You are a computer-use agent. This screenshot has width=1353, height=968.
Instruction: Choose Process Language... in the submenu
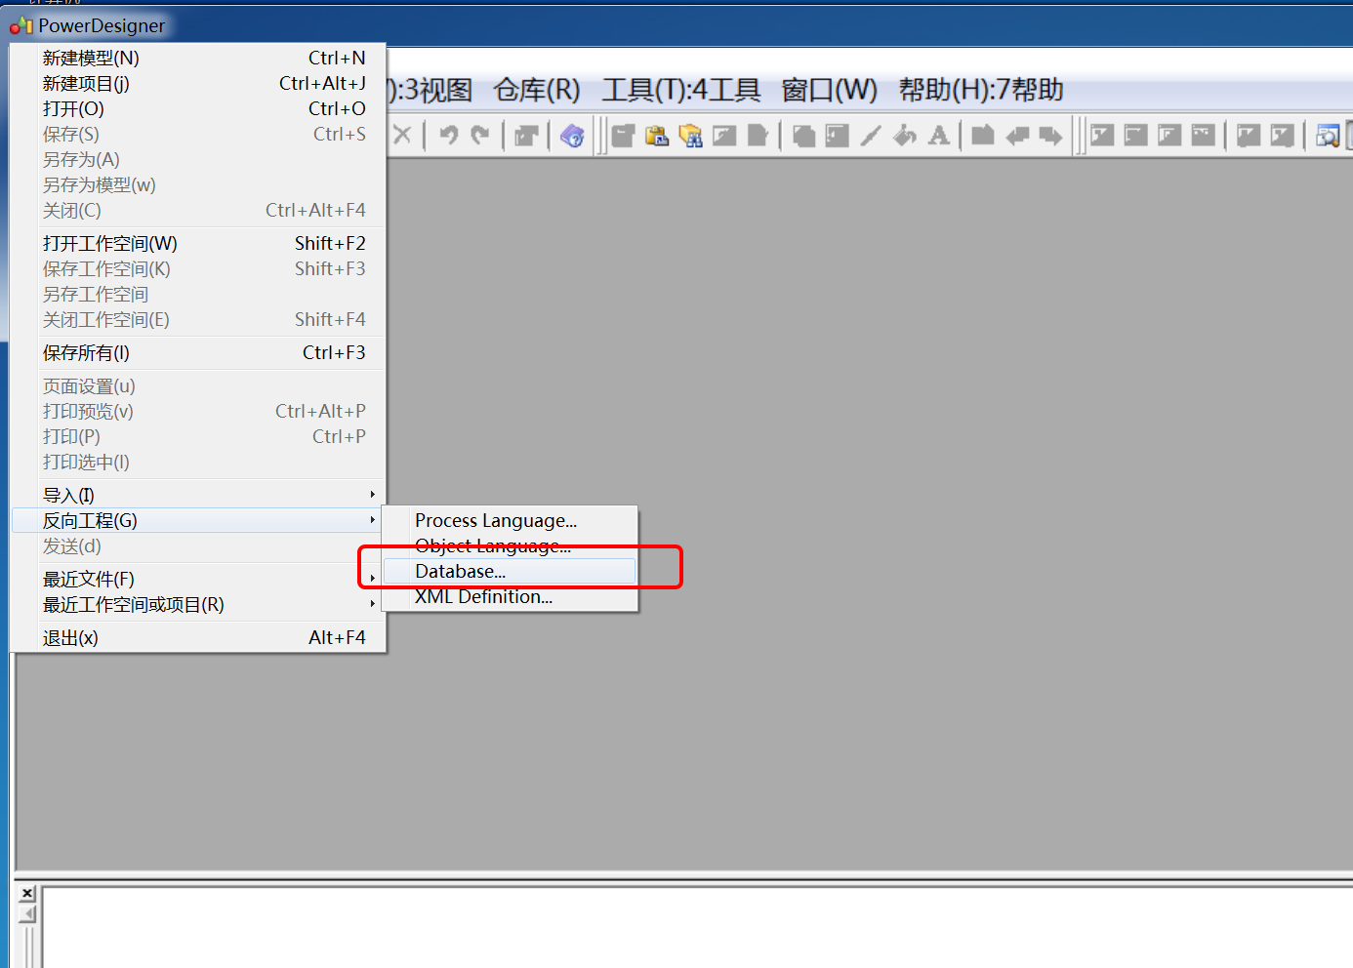(494, 520)
